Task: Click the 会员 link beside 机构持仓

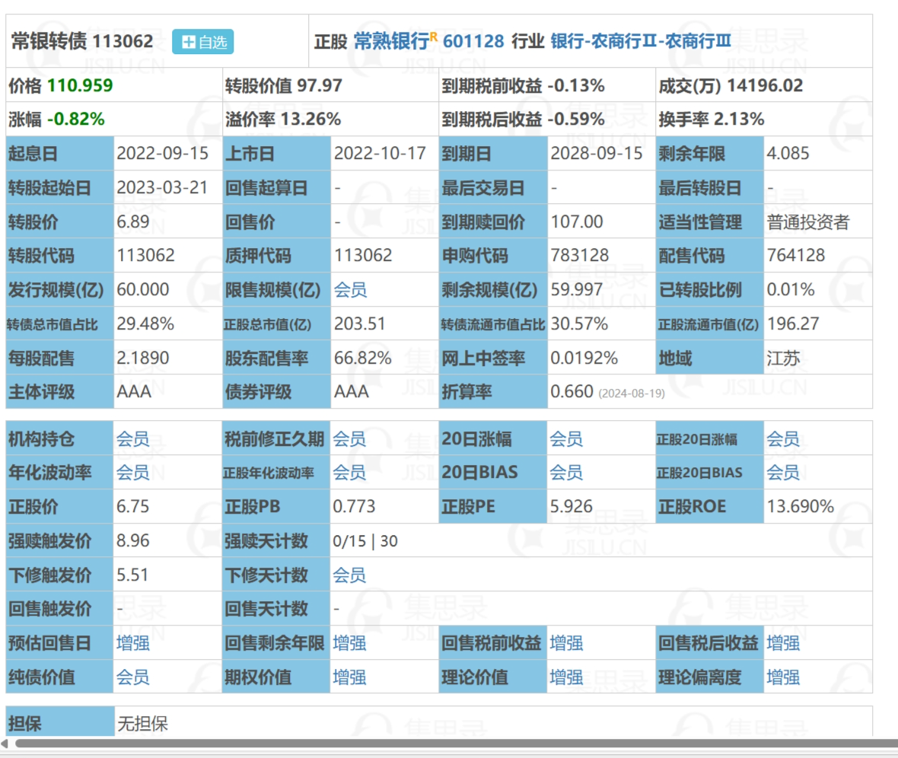Action: (132, 439)
